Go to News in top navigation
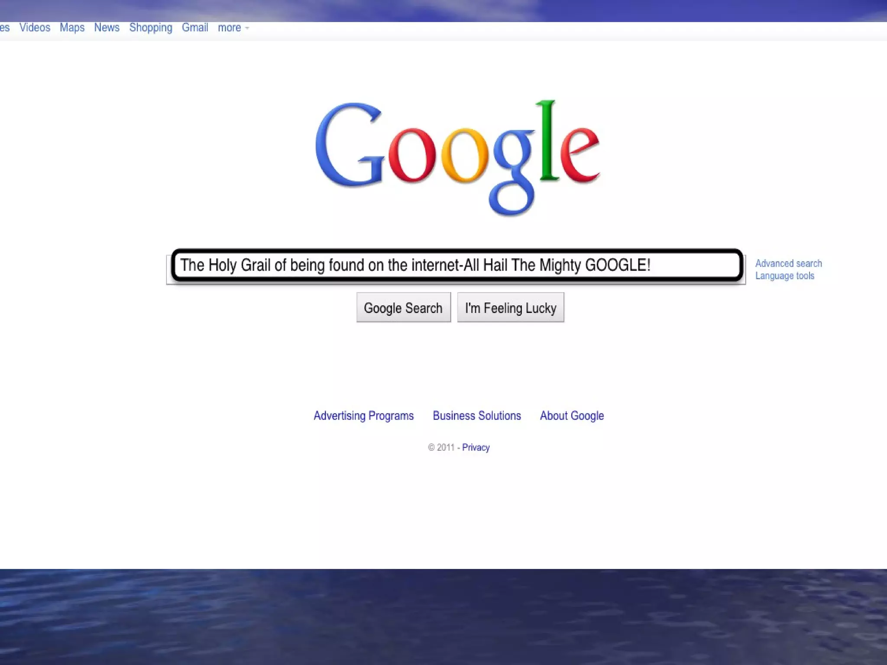 107,28
